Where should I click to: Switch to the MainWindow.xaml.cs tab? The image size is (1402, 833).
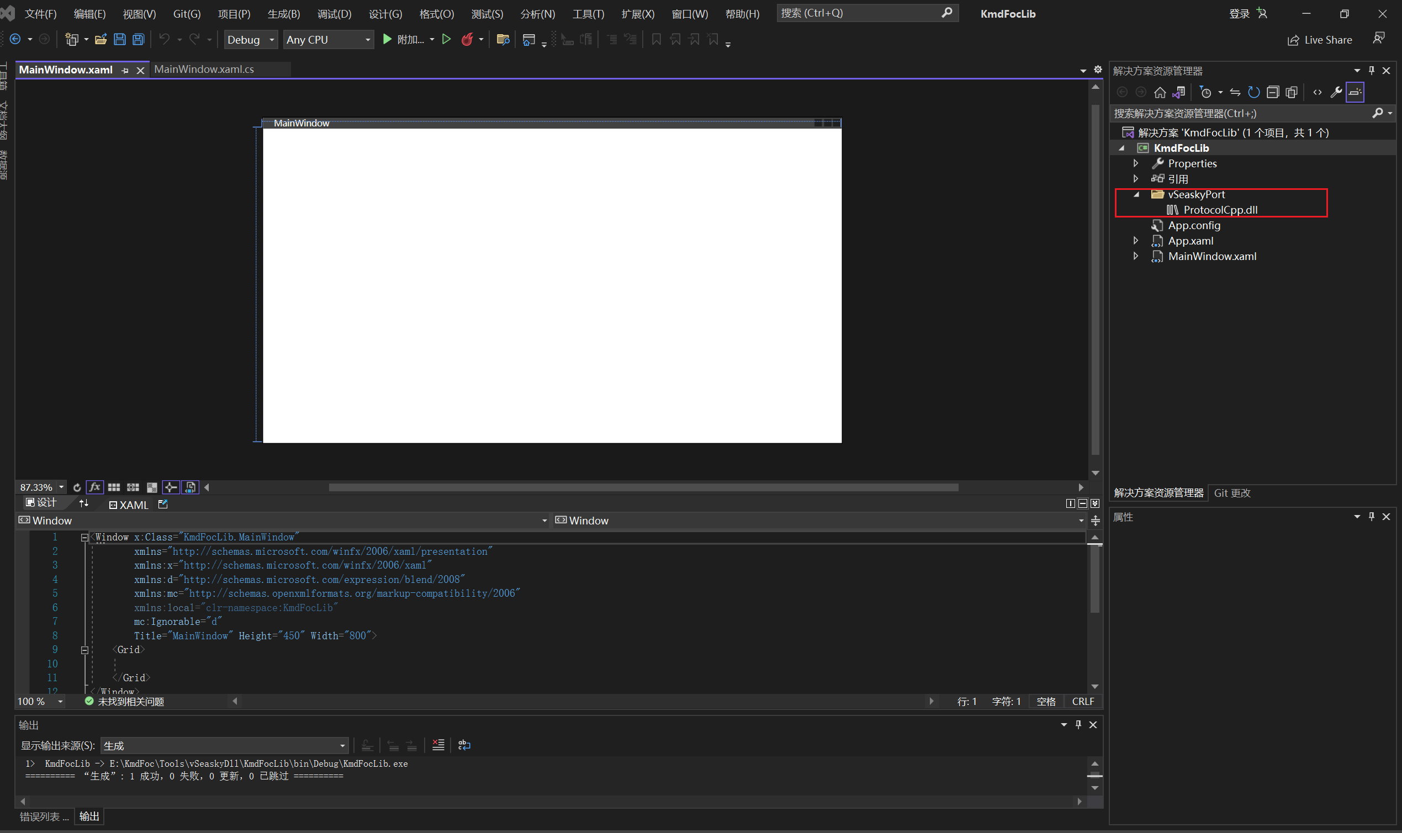pyautogui.click(x=204, y=69)
